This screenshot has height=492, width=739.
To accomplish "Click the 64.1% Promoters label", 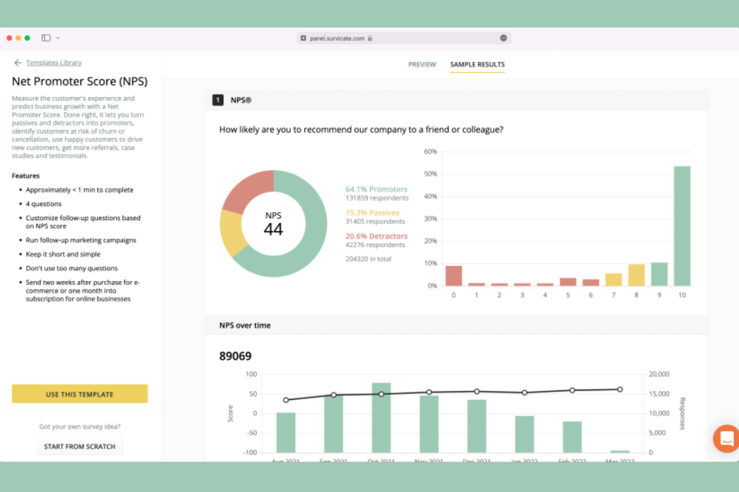I will [376, 189].
